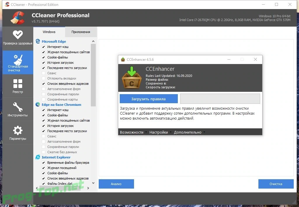The image size is (299, 207).
Task: Click the Internet Explorer icon
Action: tap(38, 157)
